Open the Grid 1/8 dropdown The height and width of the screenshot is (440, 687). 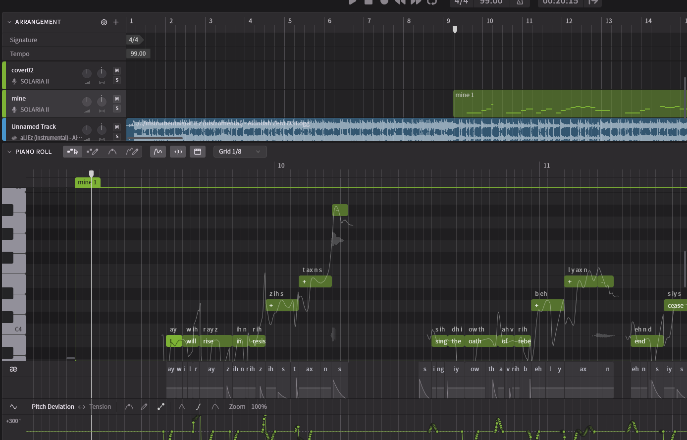[x=240, y=152]
